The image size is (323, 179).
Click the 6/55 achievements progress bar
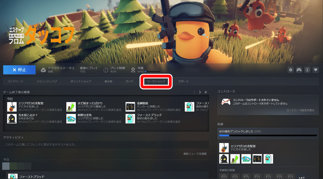tap(268, 135)
